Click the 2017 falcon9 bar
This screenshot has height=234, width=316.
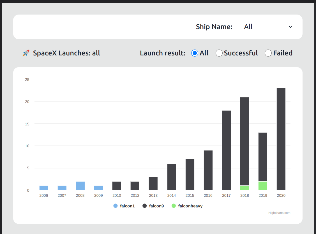(226, 150)
